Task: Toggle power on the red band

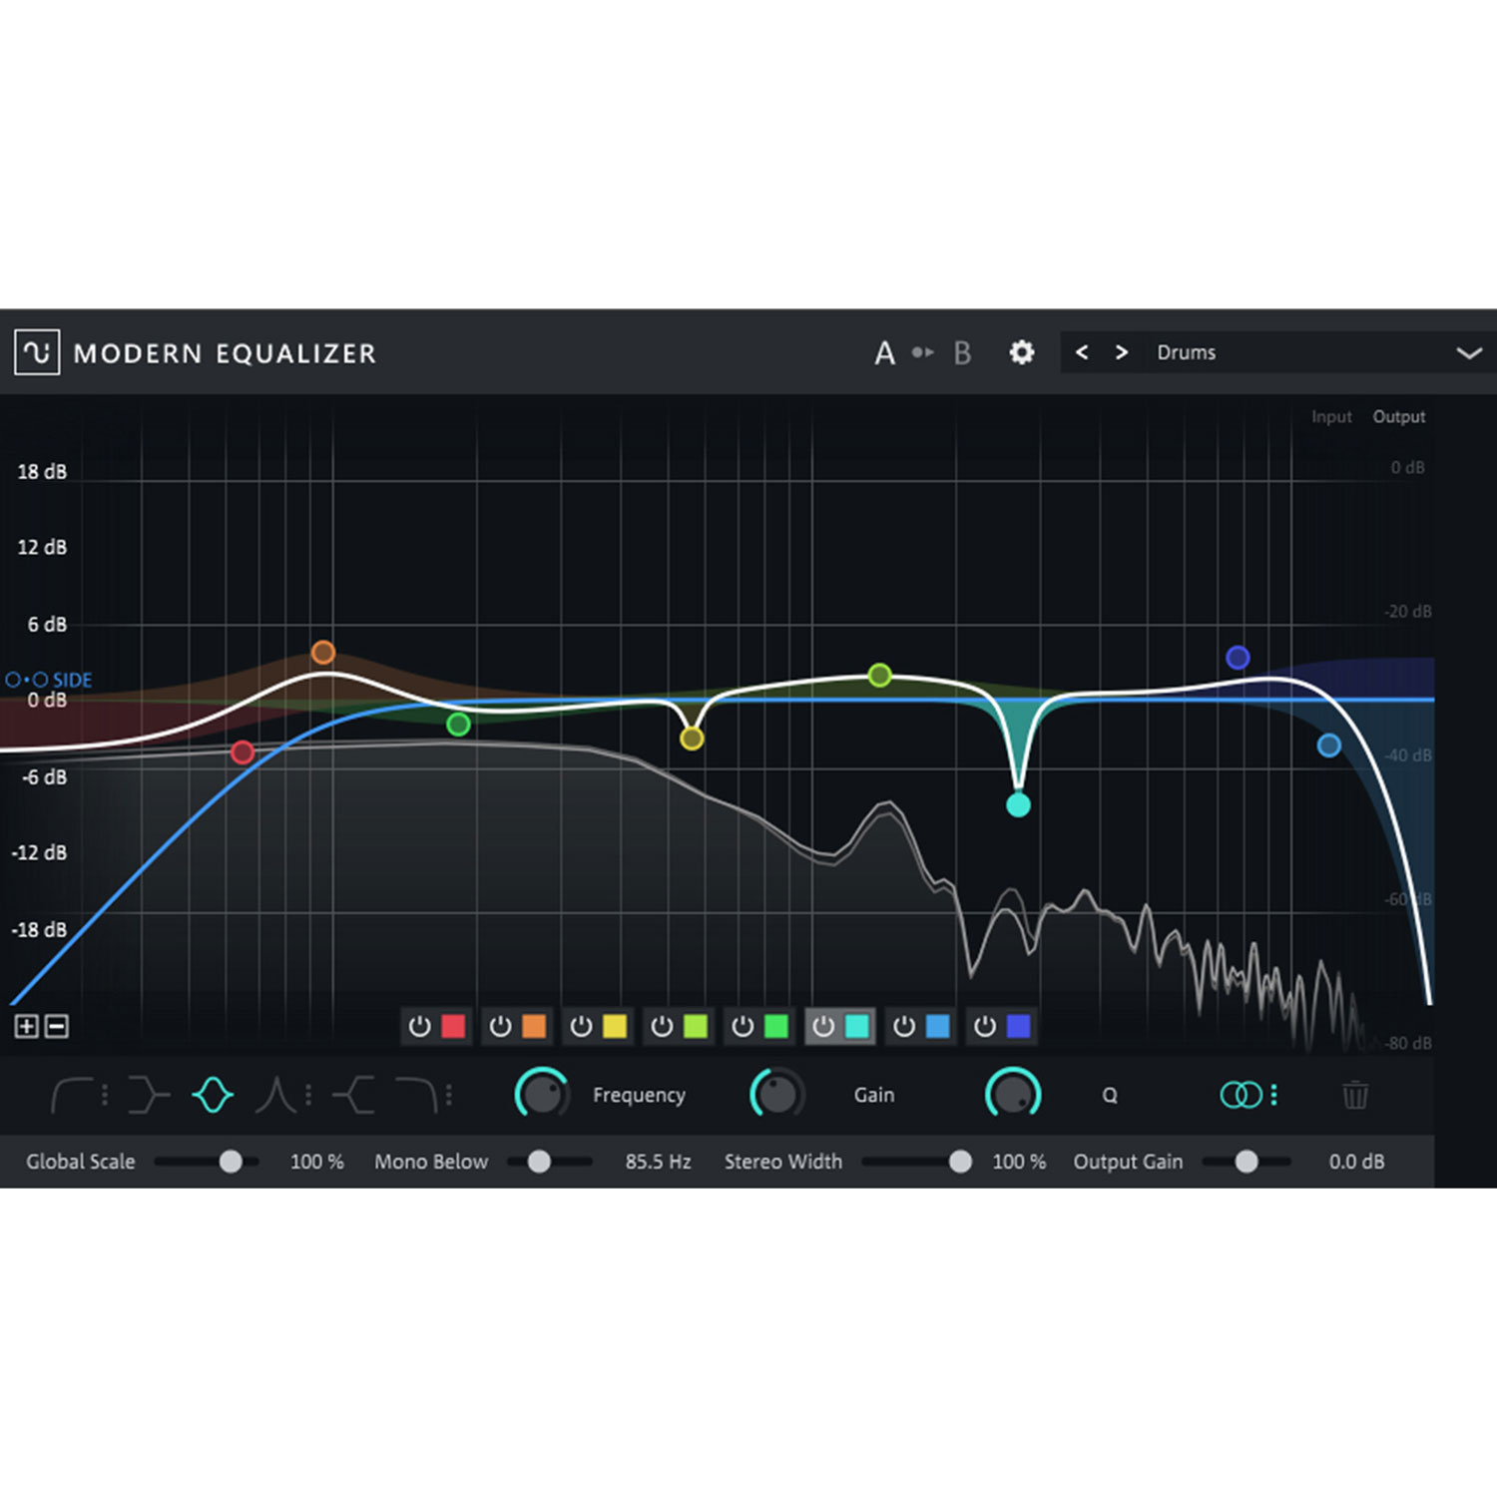Action: [420, 1026]
